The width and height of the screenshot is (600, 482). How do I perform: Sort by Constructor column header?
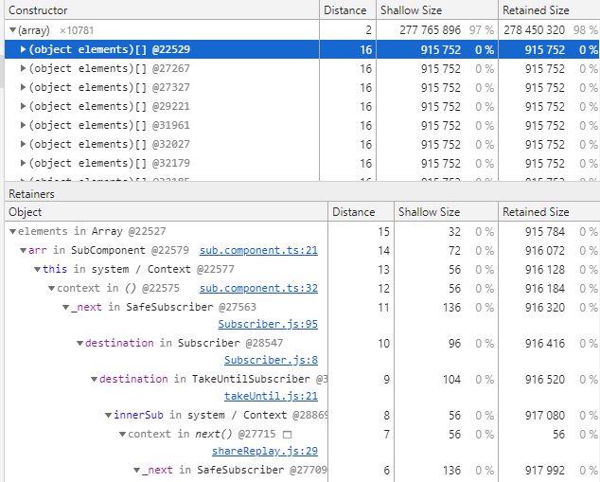pos(162,10)
